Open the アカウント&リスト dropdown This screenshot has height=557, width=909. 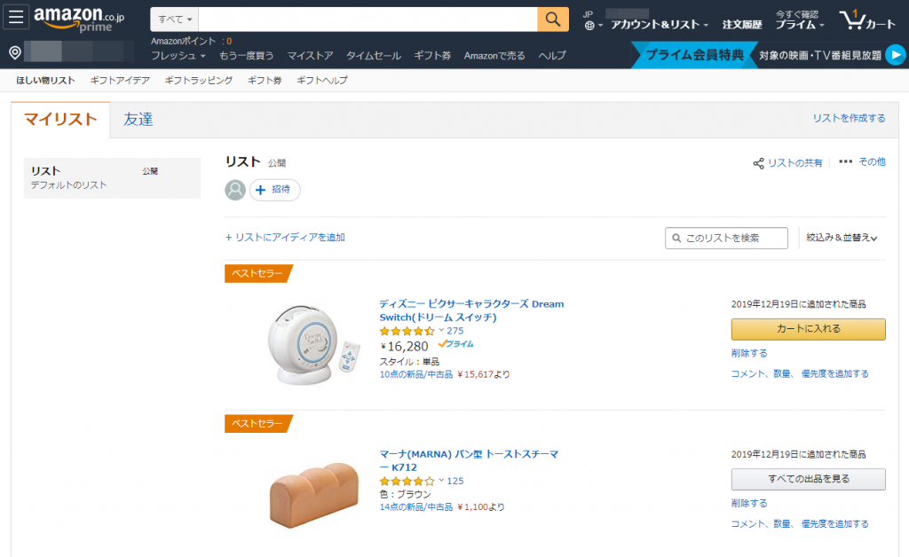659,25
